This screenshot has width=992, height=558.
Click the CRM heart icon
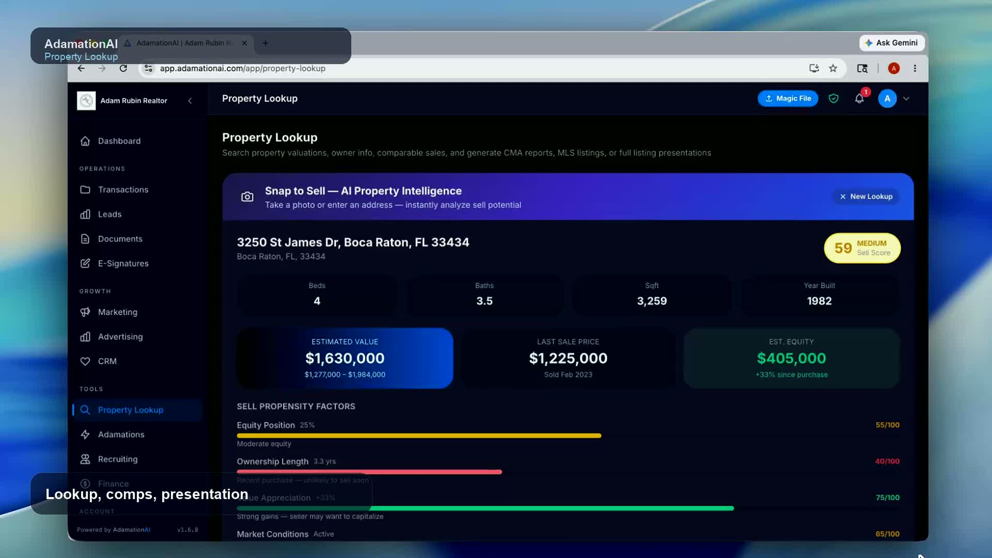[85, 361]
